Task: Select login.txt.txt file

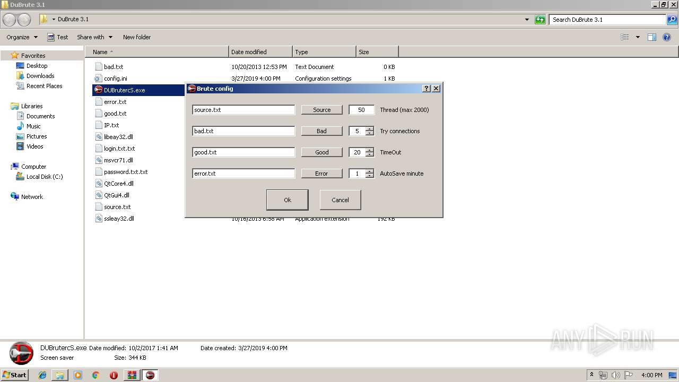Action: coord(119,149)
